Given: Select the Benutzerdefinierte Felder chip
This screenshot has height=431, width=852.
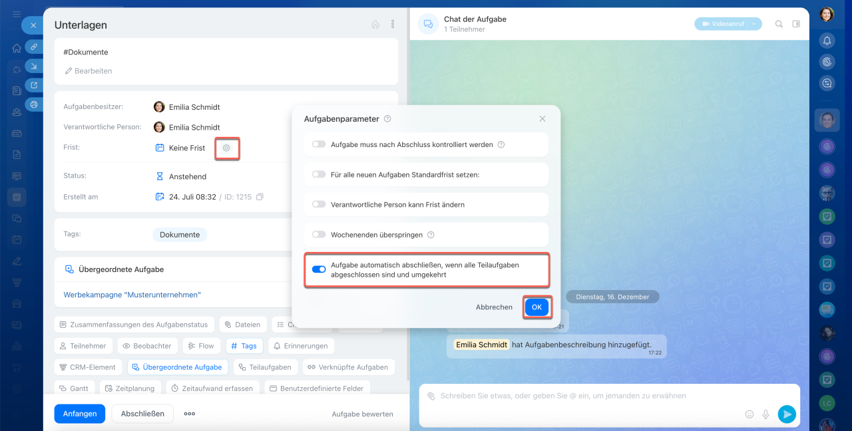Looking at the screenshot, I should (x=318, y=388).
